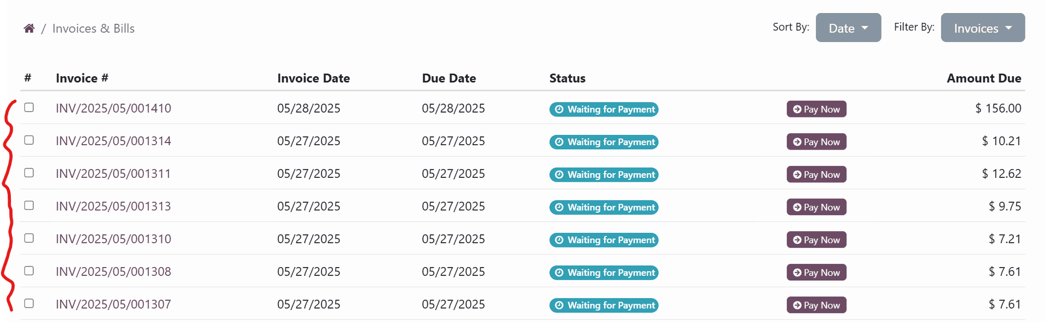Go to the home icon in breadcrumb

point(29,28)
